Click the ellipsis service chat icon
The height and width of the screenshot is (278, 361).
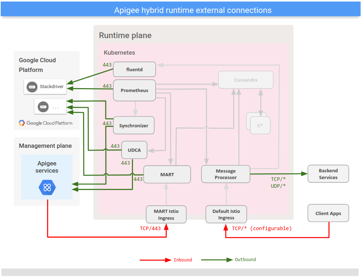pos(43,106)
